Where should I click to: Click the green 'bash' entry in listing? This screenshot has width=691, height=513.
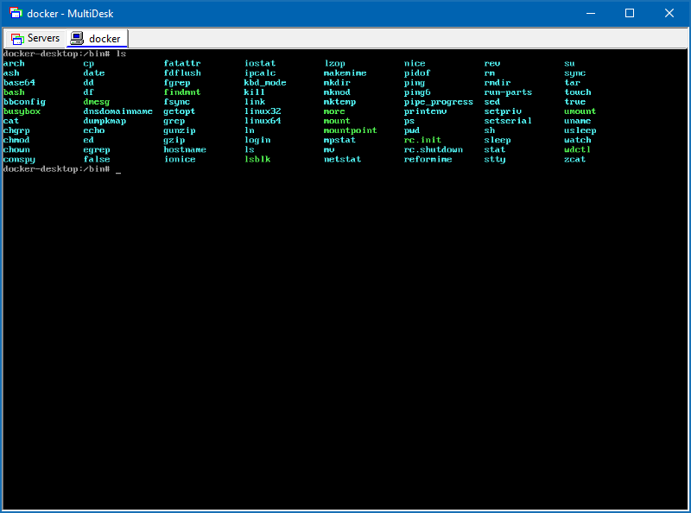tap(14, 92)
